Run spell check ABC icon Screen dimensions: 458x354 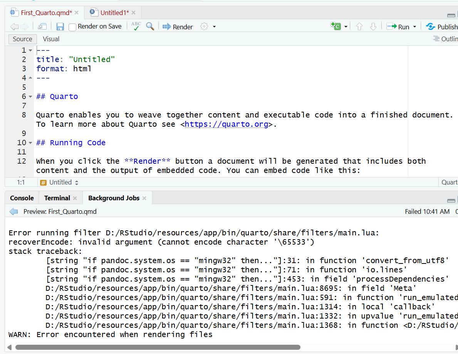136,26
